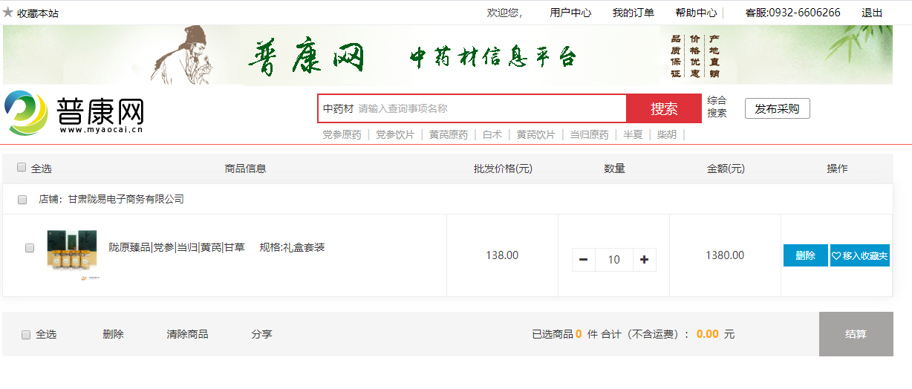Decrease quantity with the minus button
The height and width of the screenshot is (389, 912).
(x=583, y=260)
